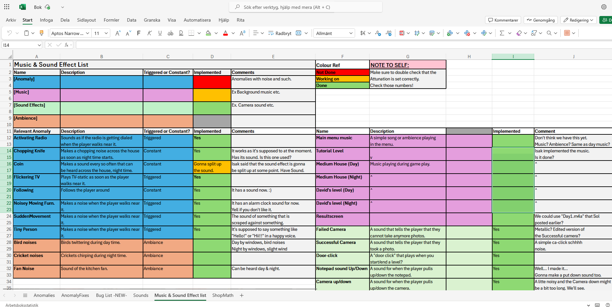Image resolution: width=612 pixels, height=307 pixels.
Task: Toggle bold (F) formatting
Action: click(139, 33)
